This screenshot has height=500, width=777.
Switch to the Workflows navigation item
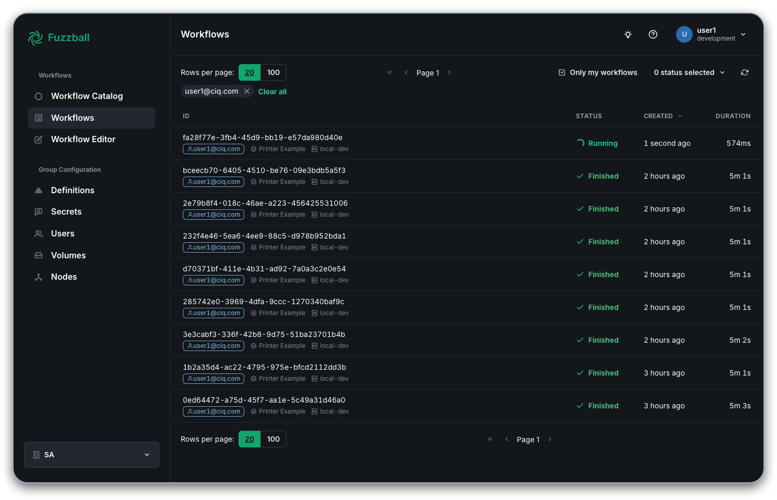pos(73,118)
